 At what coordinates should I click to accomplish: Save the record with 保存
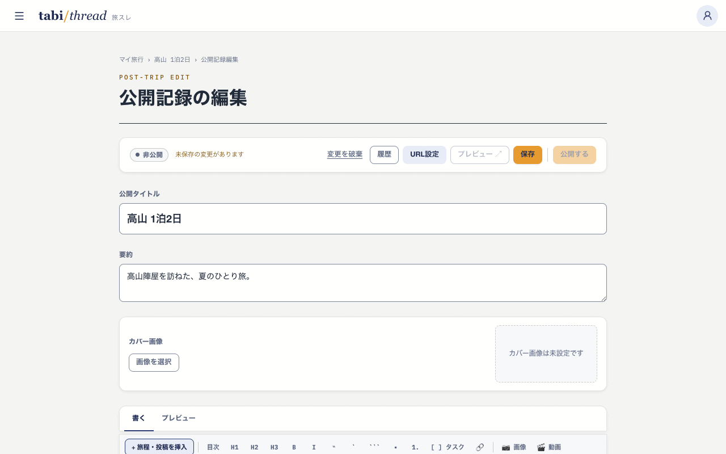pyautogui.click(x=527, y=155)
